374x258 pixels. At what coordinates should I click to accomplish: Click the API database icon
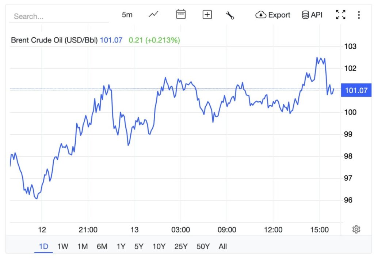point(312,15)
